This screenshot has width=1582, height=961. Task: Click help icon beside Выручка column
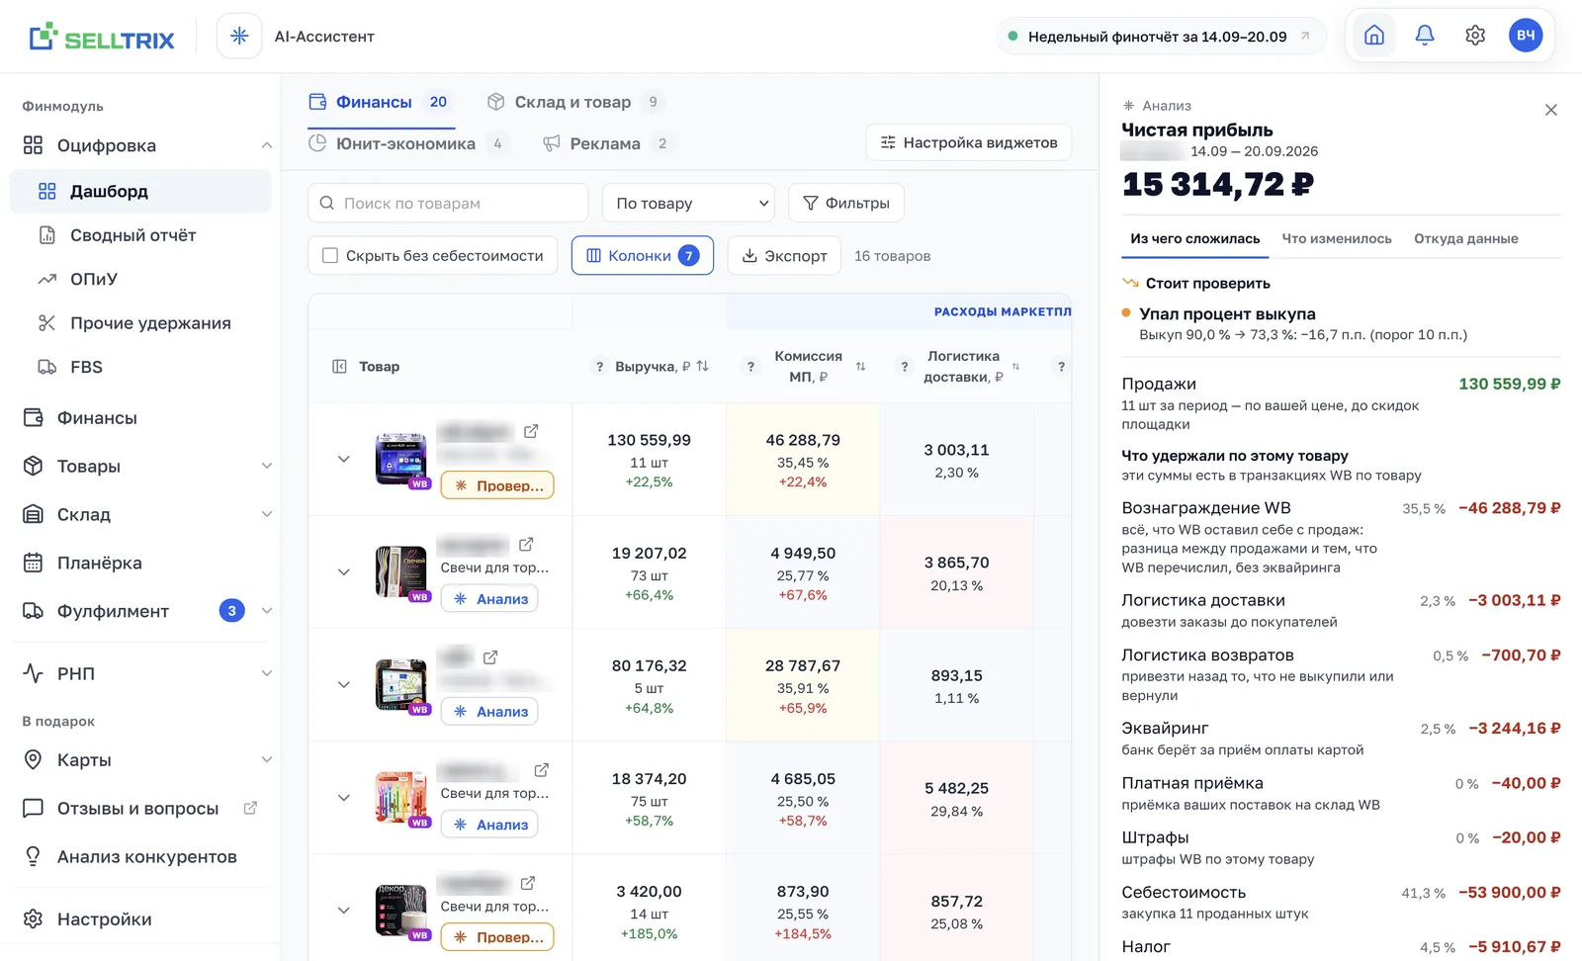[599, 367]
